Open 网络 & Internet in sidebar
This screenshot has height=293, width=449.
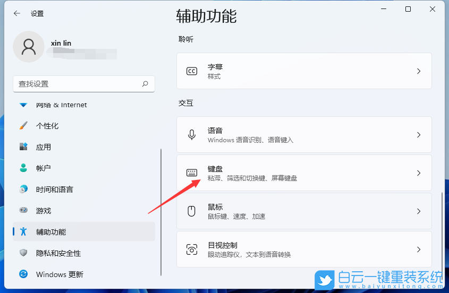(84, 105)
